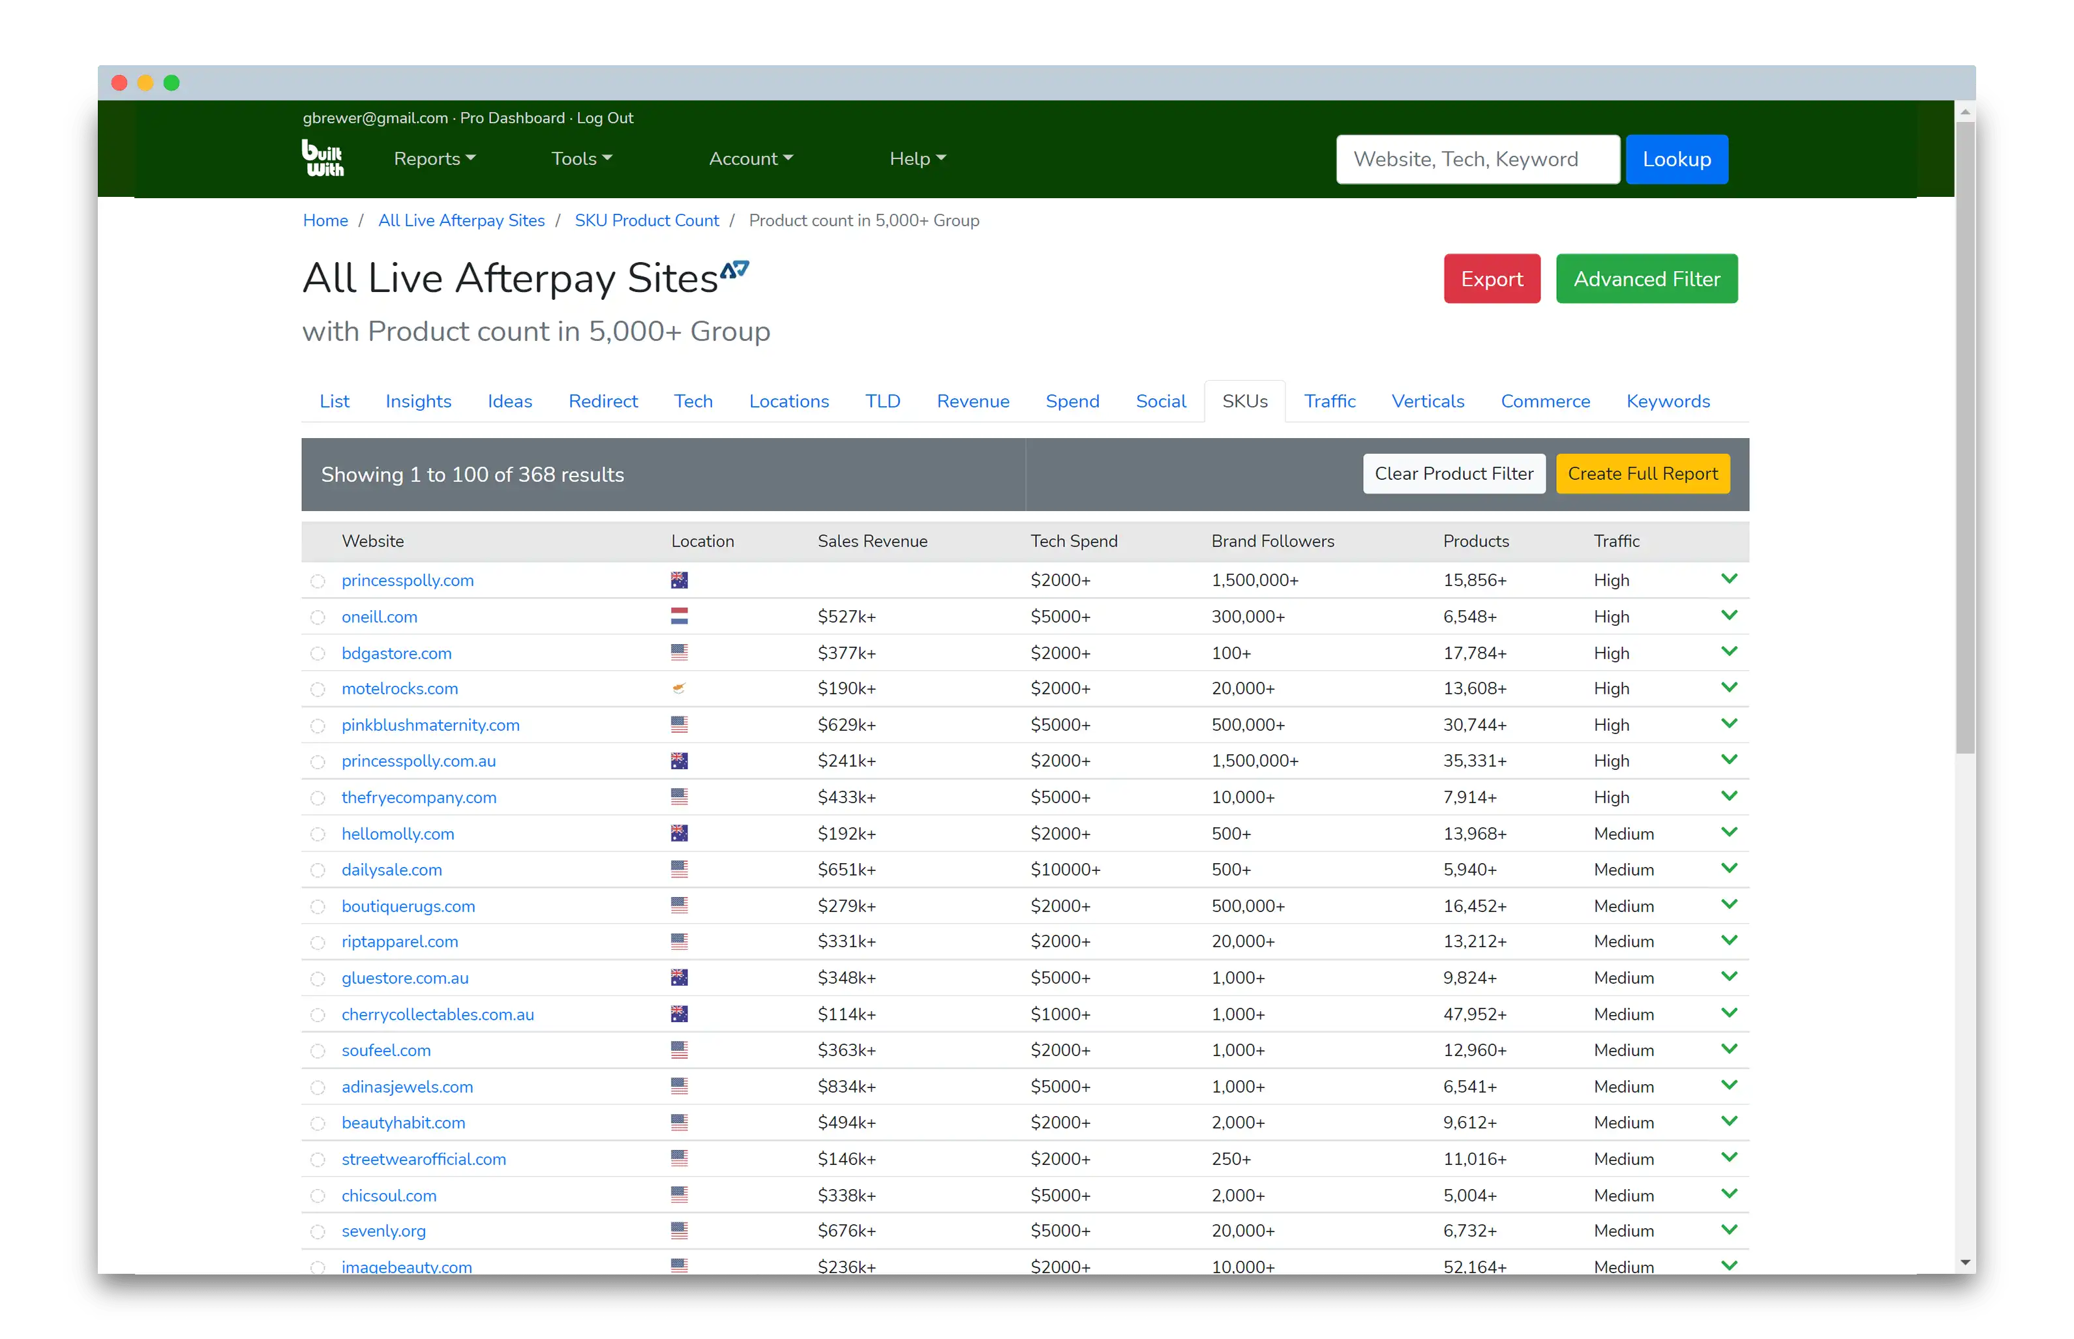Open the Reports dropdown menu
The image size is (2074, 1339).
434,158
